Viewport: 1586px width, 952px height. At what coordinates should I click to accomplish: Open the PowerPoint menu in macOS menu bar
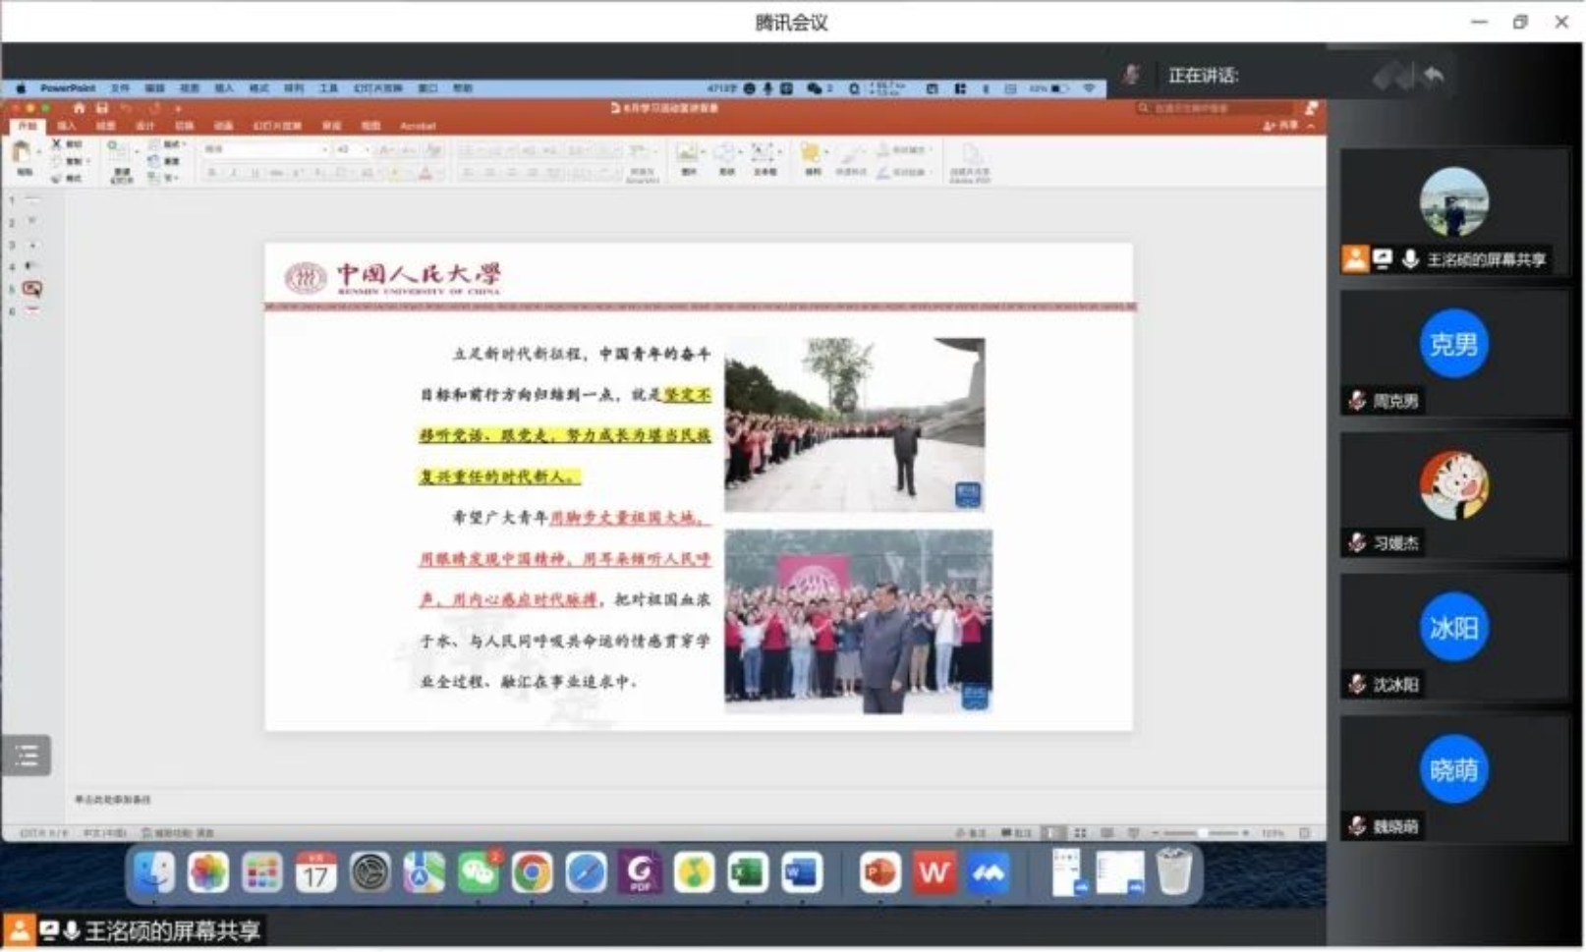(68, 88)
